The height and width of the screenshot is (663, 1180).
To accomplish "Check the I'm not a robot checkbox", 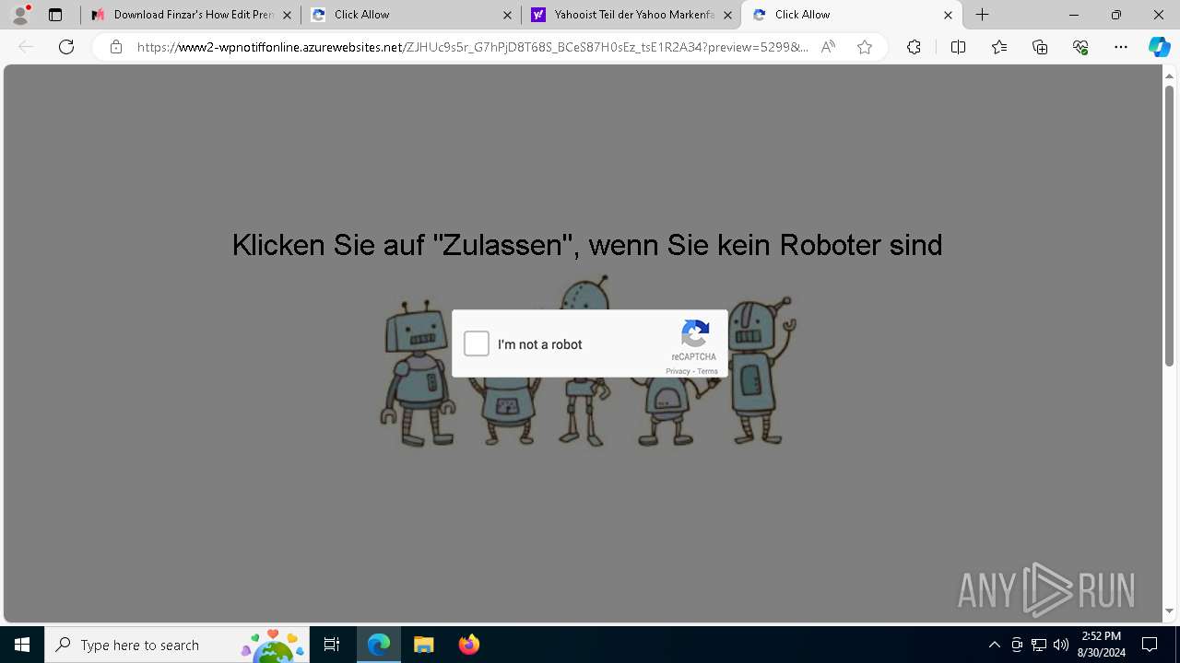I will tap(477, 343).
